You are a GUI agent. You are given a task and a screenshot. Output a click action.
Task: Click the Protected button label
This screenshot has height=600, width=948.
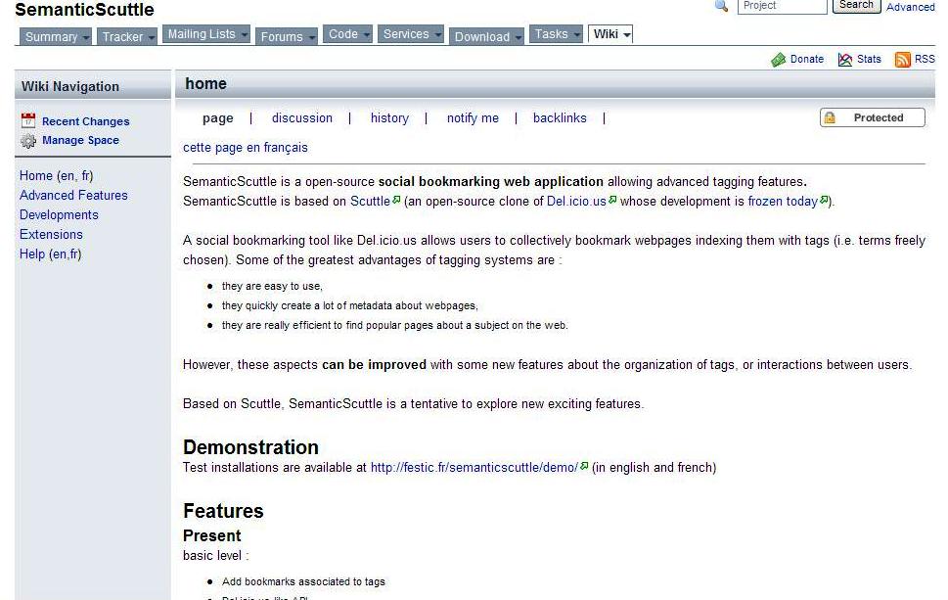tap(879, 117)
